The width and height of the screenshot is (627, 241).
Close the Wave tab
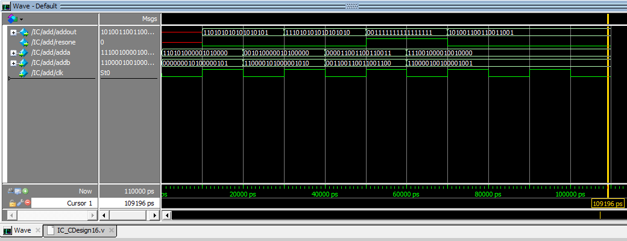[x=37, y=231]
